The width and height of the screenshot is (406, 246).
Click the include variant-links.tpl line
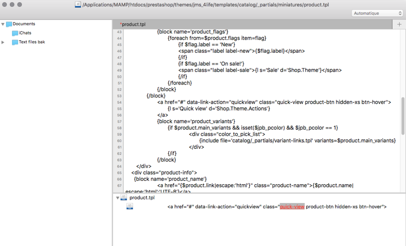[x=298, y=141]
